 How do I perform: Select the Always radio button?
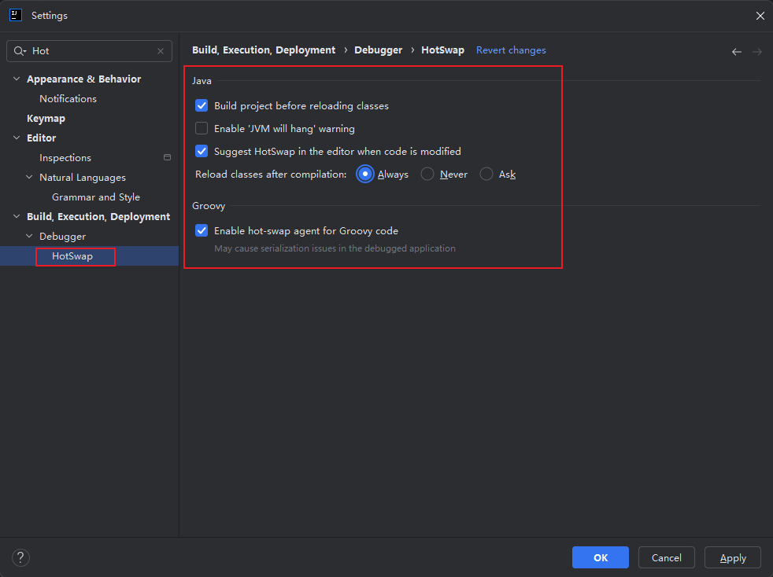point(364,174)
